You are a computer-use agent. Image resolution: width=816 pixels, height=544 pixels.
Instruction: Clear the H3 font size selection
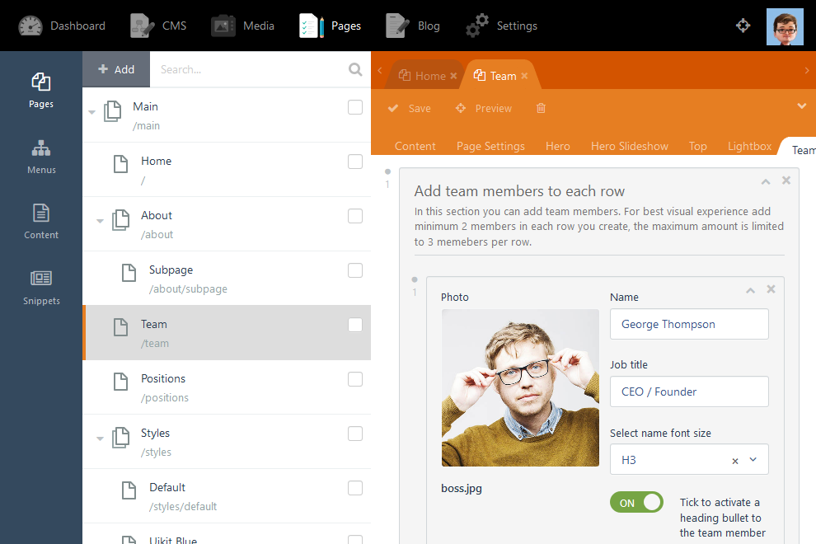pos(735,461)
